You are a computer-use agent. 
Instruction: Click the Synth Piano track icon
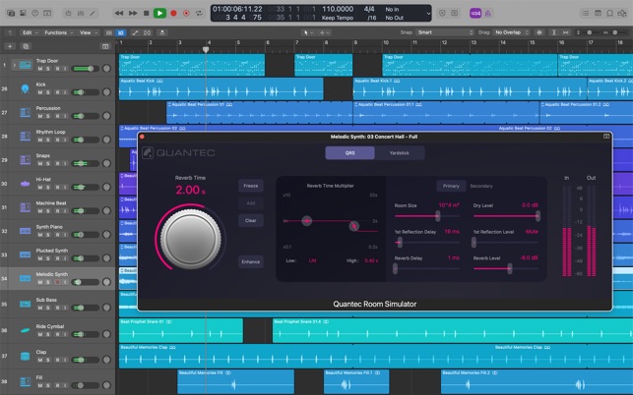click(23, 232)
